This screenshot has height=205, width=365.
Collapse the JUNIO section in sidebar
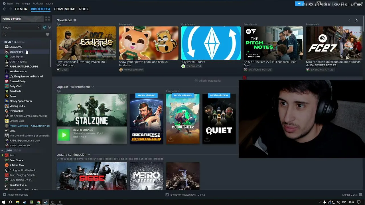(2, 150)
